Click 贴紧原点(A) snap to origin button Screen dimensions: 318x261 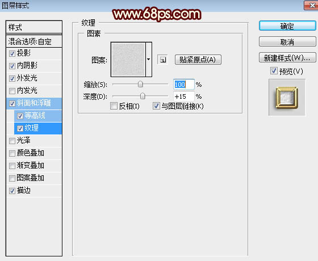click(x=198, y=60)
